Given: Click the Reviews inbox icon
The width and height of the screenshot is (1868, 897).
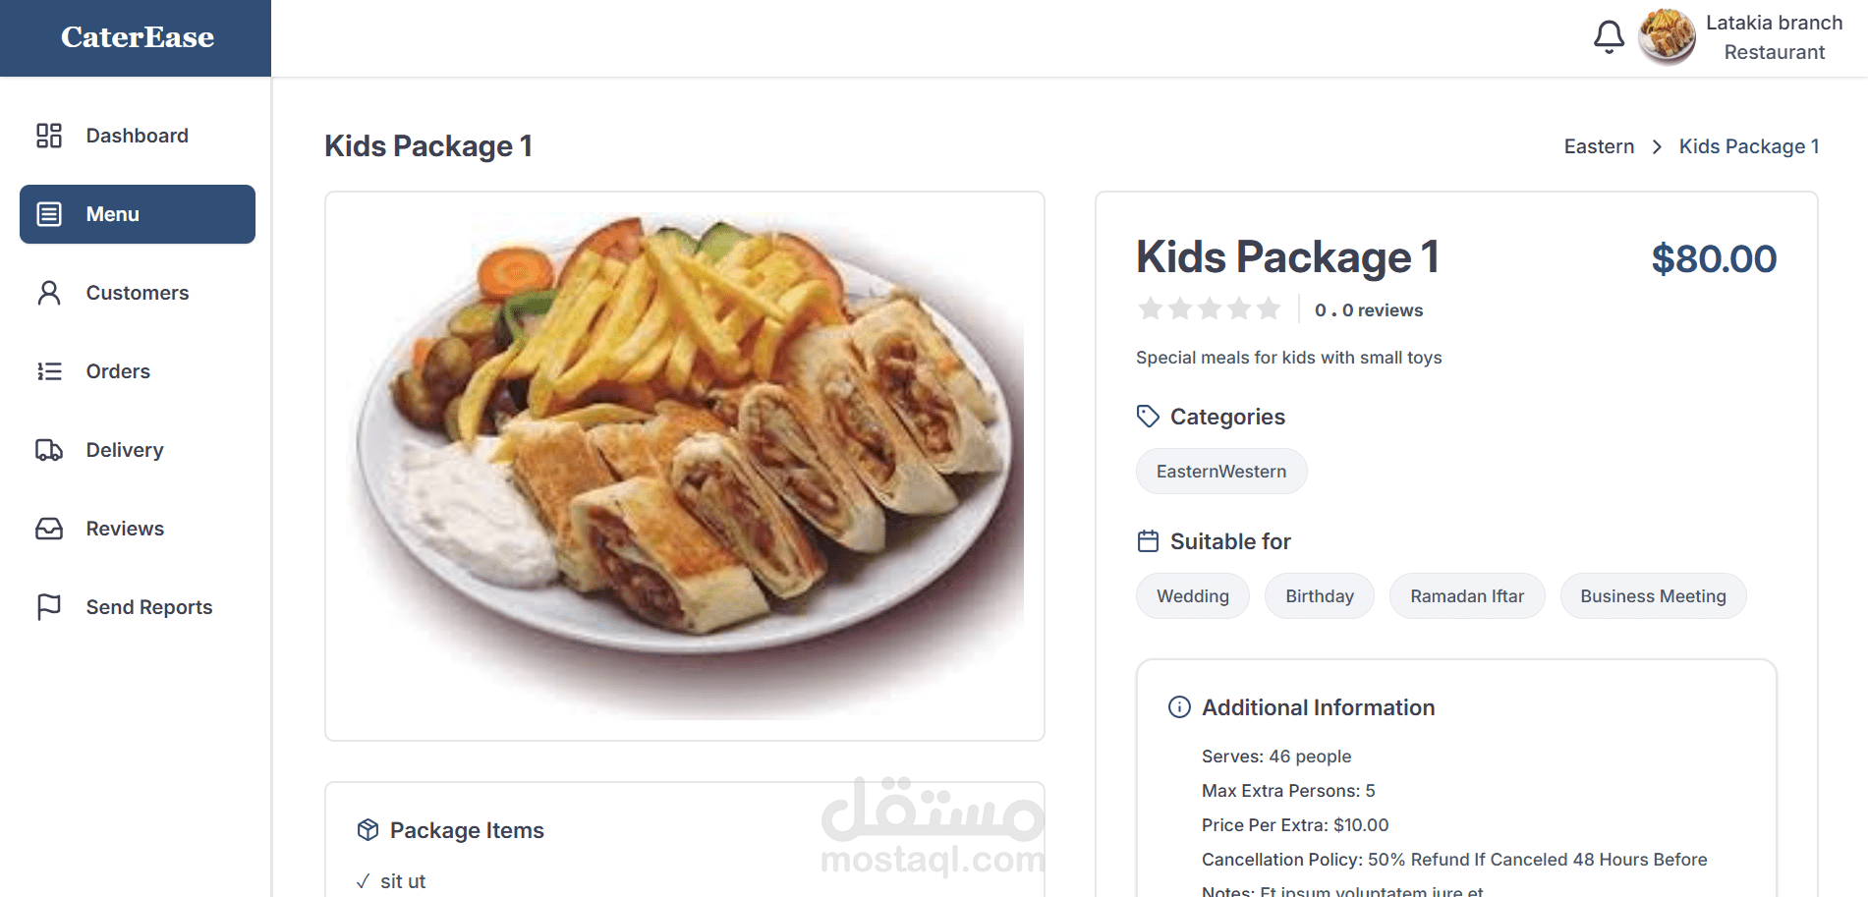Looking at the screenshot, I should pos(49,529).
